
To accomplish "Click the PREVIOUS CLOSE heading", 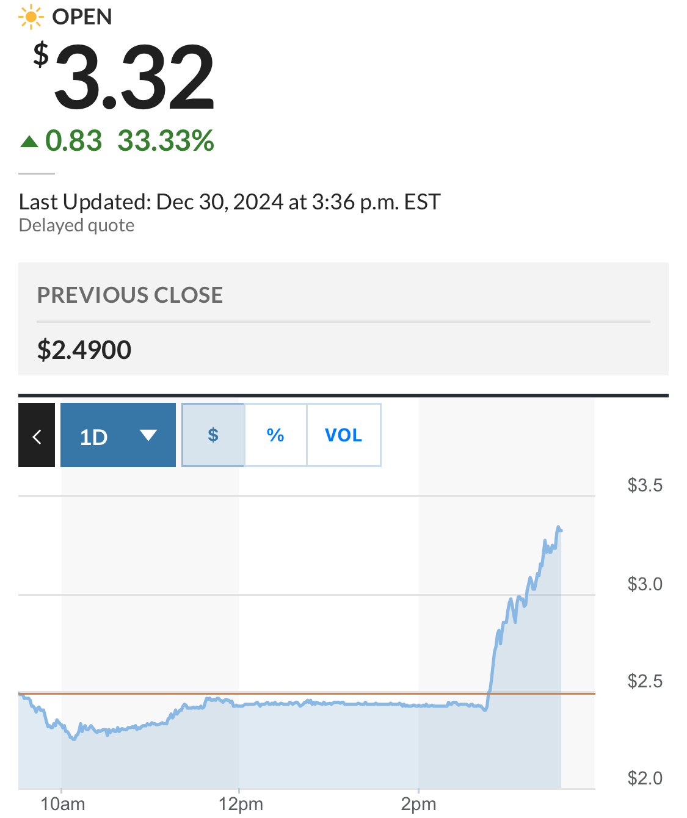I will pyautogui.click(x=130, y=295).
